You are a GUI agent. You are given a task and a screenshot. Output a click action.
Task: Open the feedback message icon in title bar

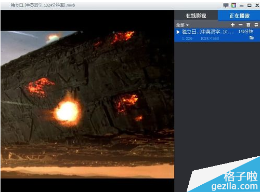(x=226, y=5)
